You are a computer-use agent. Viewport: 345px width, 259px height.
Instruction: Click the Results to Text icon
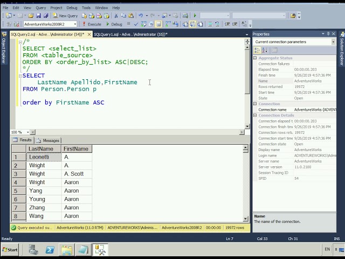185,24
